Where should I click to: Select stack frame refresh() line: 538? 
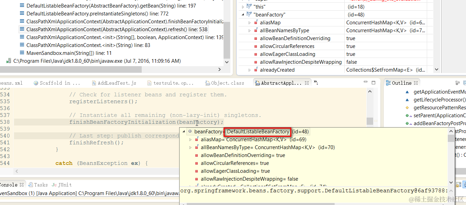coord(117,29)
